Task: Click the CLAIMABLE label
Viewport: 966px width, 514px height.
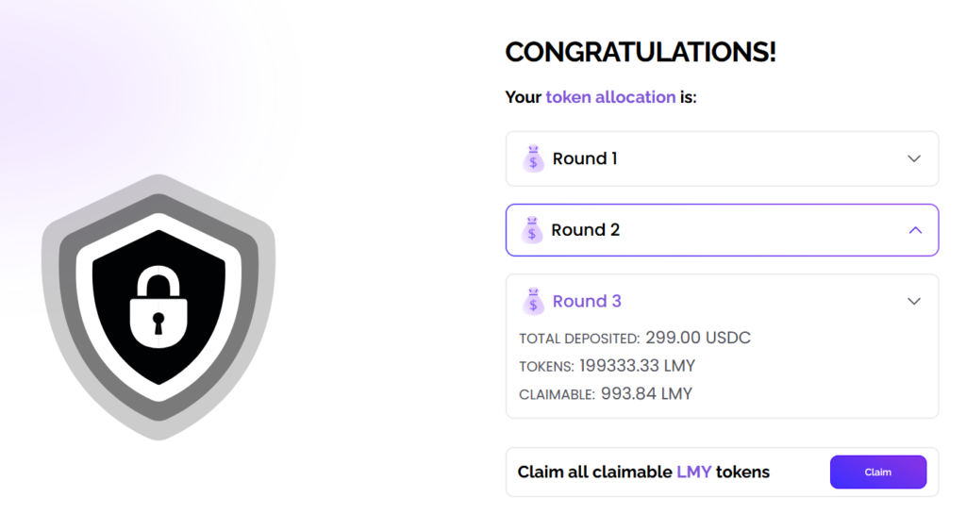Action: click(557, 395)
